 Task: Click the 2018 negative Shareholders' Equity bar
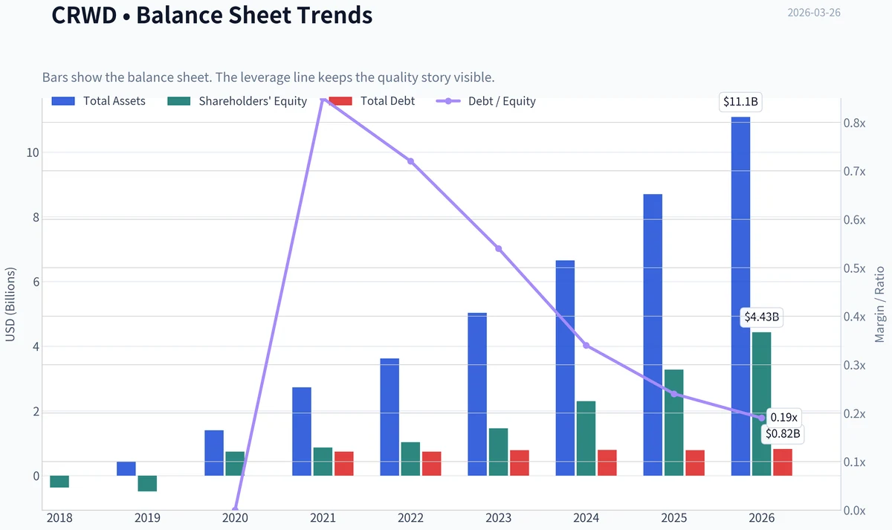(59, 482)
